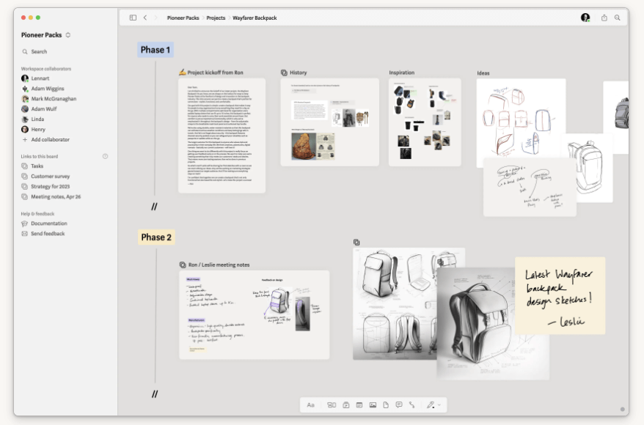Select the media embed tool in toolbar
Viewport: 644px width, 425px height.
pyautogui.click(x=346, y=405)
